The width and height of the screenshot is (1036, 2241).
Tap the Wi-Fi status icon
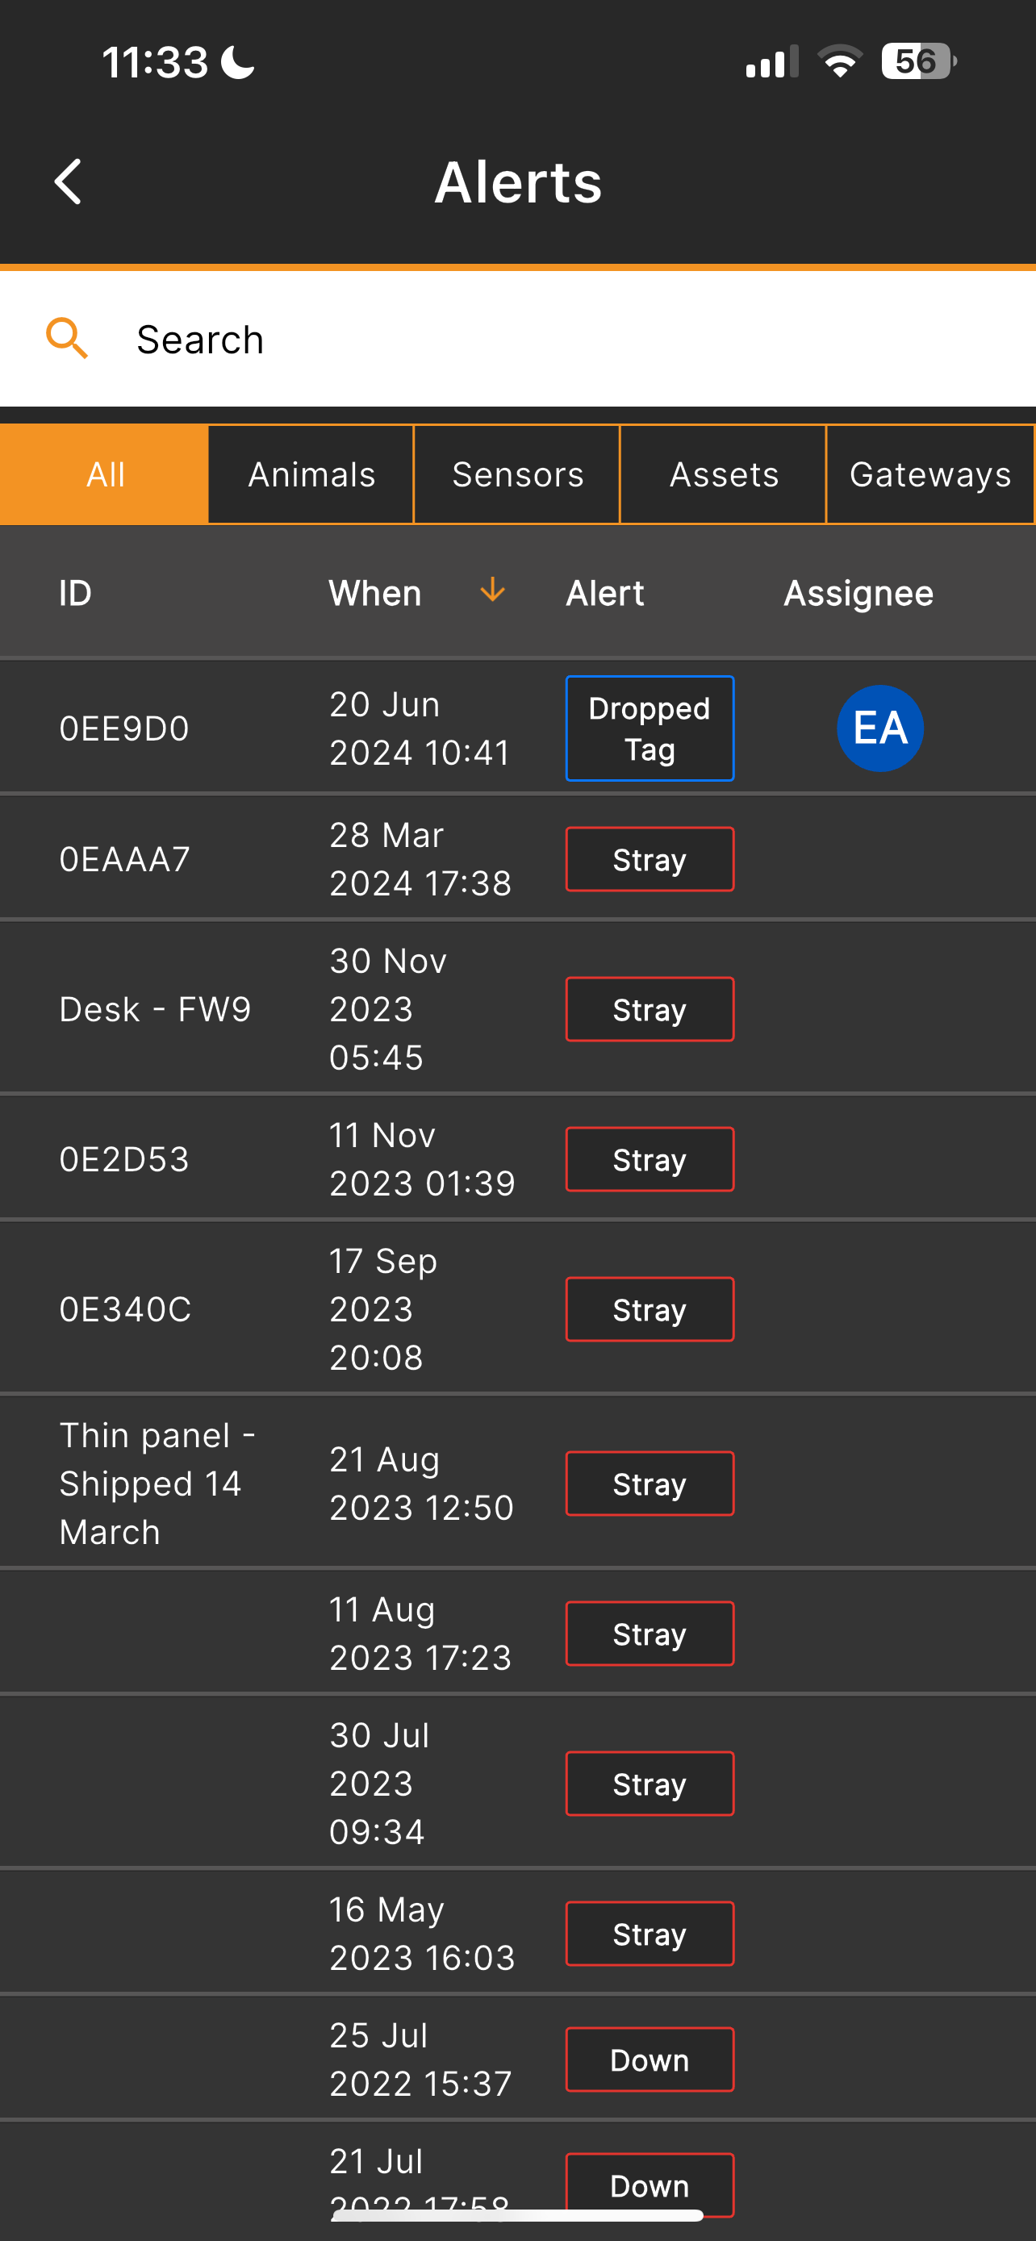click(x=839, y=62)
